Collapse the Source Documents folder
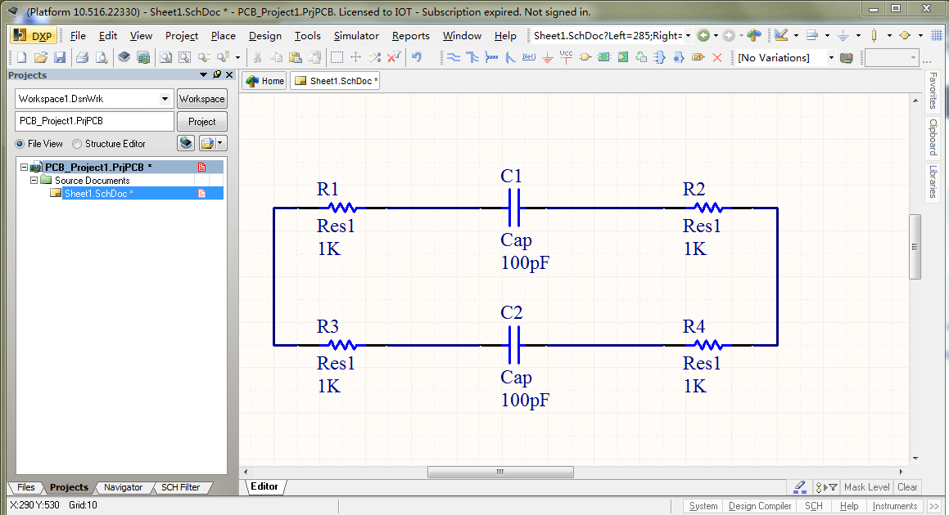This screenshot has width=949, height=515. (x=34, y=180)
